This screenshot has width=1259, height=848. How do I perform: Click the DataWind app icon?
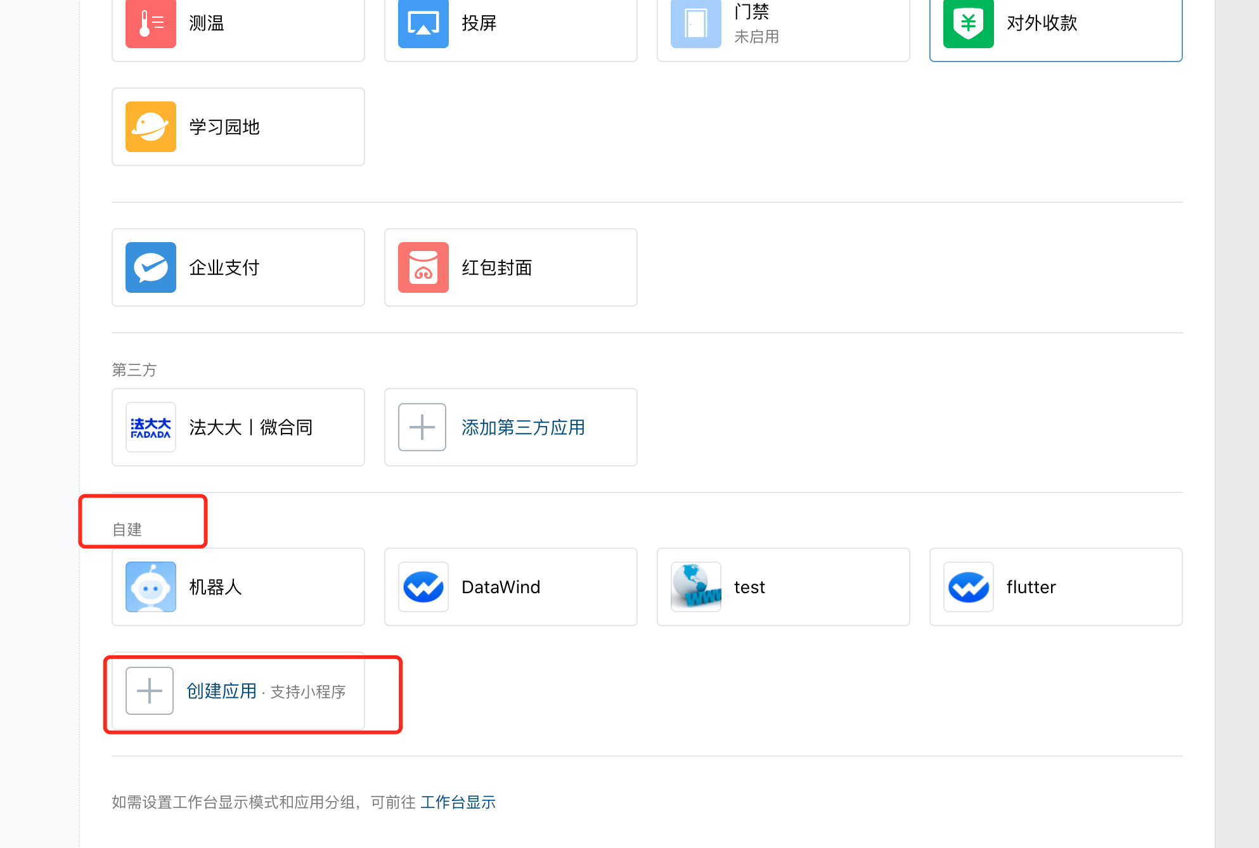423,587
